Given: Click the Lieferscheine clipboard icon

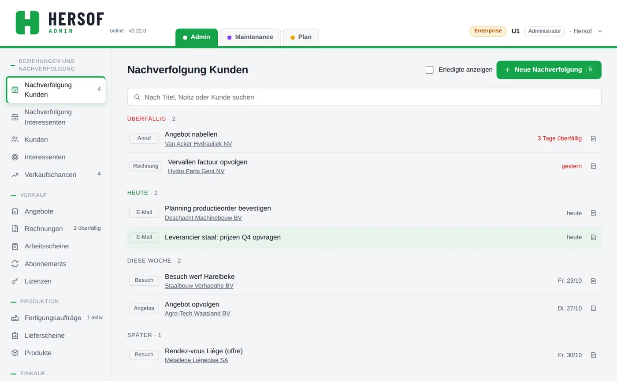Looking at the screenshot, I should [x=15, y=336].
